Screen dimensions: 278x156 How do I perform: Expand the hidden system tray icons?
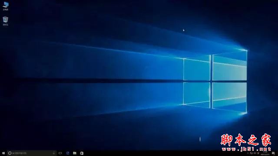pos(248,153)
